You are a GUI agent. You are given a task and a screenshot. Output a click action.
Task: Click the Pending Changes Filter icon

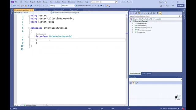point(145,13)
